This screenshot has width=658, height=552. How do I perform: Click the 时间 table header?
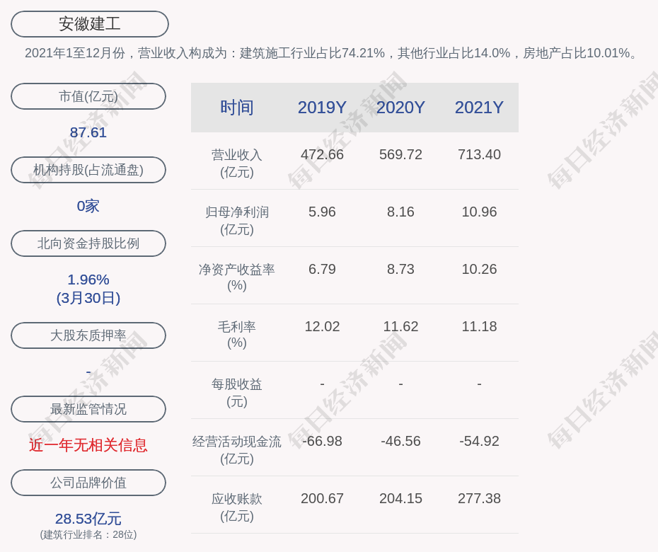click(236, 108)
